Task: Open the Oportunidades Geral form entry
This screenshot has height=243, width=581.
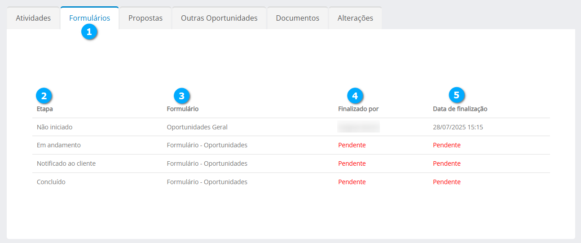Action: point(197,127)
